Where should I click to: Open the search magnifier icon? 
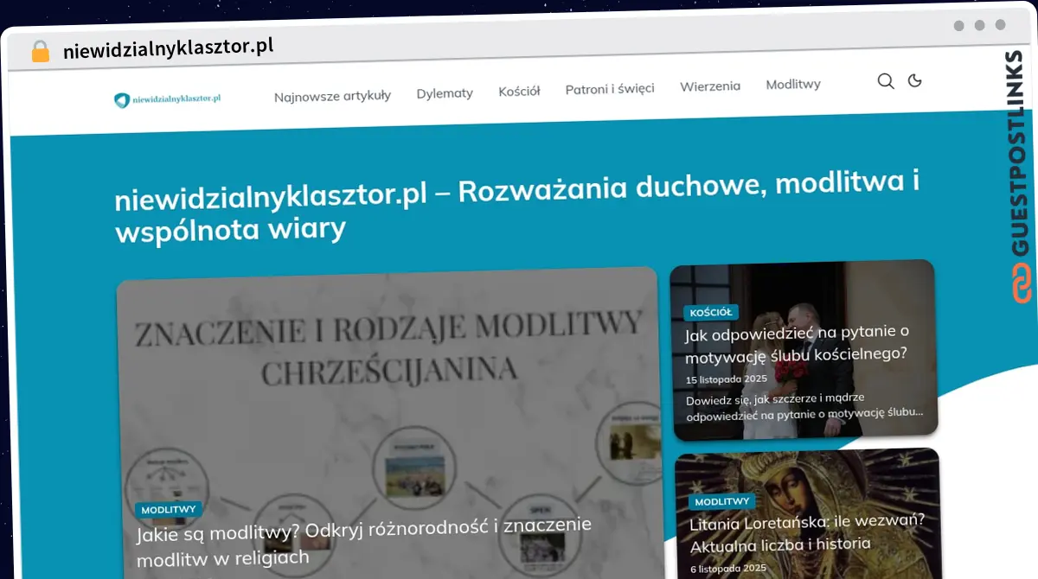click(x=886, y=81)
